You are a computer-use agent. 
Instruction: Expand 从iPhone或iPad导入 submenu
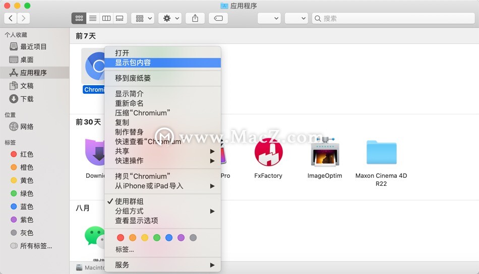click(162, 186)
